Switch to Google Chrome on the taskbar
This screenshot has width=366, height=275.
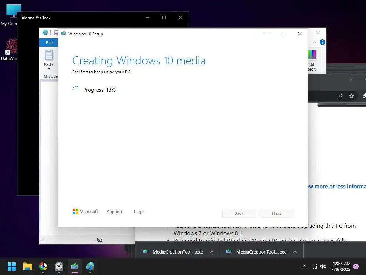(43, 266)
